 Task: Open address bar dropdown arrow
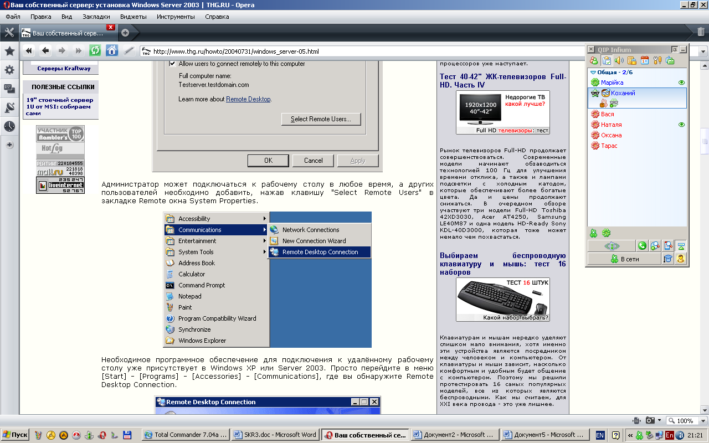click(703, 51)
